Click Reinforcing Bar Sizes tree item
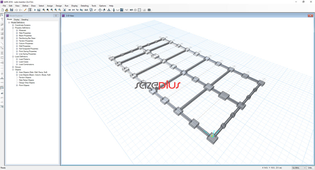This screenshot has width=315, height=170. click(27, 38)
